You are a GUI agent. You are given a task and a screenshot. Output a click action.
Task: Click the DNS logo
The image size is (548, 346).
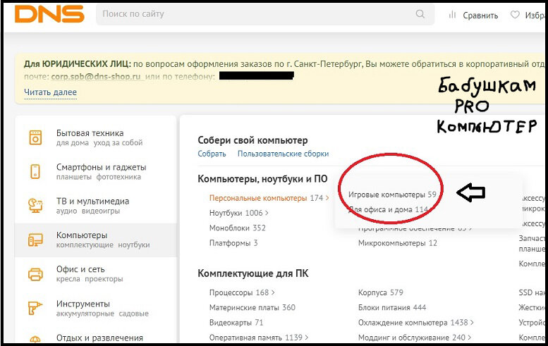49,14
